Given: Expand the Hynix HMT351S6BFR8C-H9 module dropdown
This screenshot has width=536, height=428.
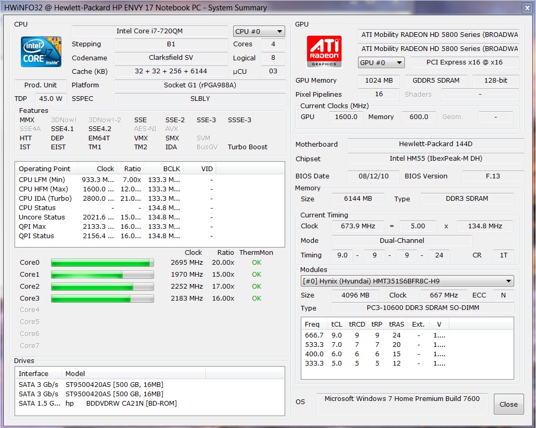Looking at the screenshot, I should click(x=407, y=281).
